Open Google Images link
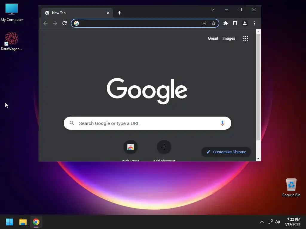306x229 pixels. tap(229, 38)
